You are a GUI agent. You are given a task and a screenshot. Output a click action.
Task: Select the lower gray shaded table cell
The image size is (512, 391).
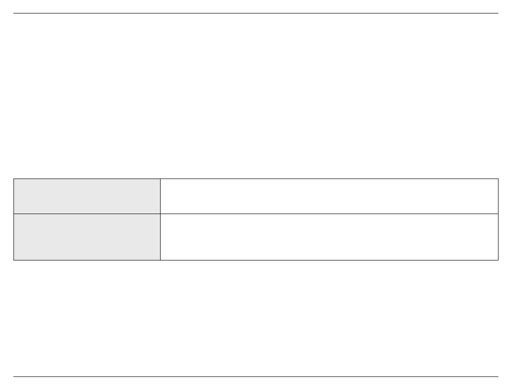[x=87, y=237]
